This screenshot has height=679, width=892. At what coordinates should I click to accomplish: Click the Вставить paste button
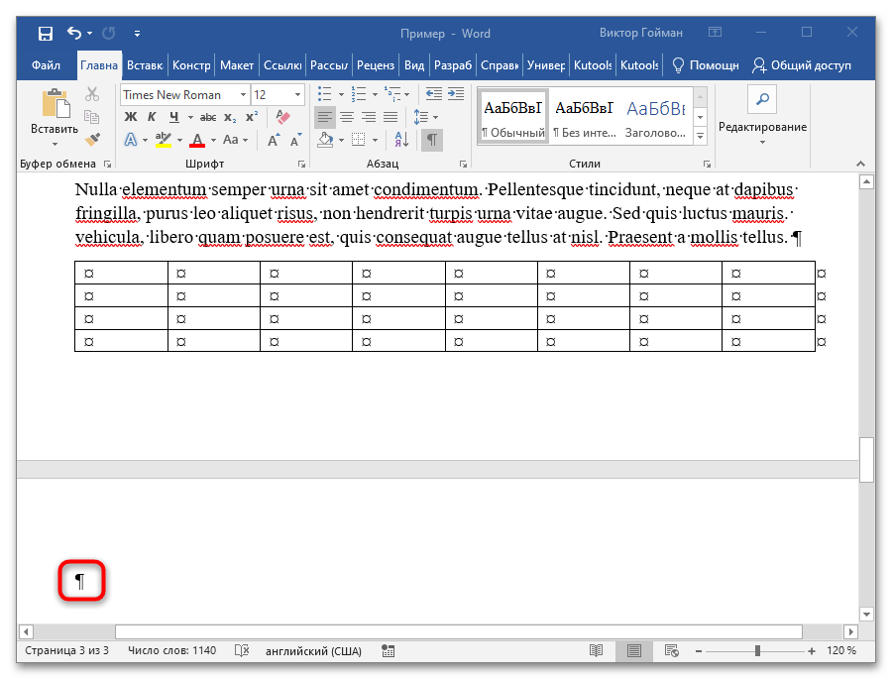[x=55, y=112]
